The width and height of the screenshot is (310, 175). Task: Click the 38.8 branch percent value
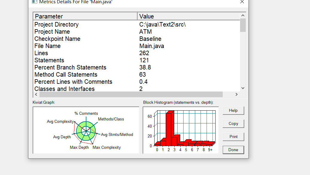click(145, 67)
